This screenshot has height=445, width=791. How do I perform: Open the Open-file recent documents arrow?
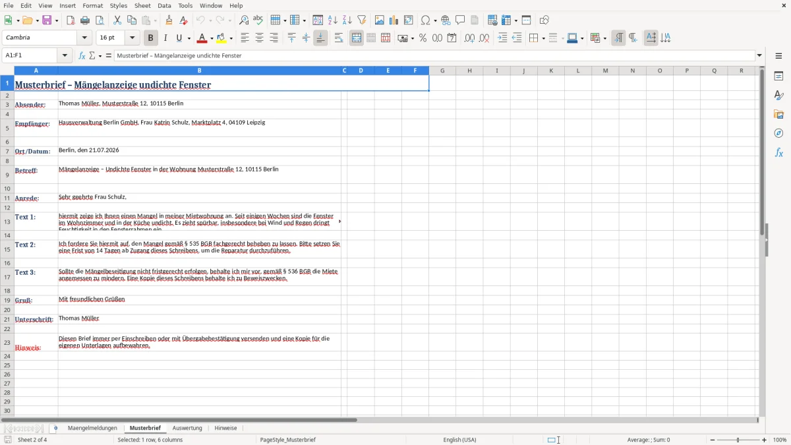[37, 20]
